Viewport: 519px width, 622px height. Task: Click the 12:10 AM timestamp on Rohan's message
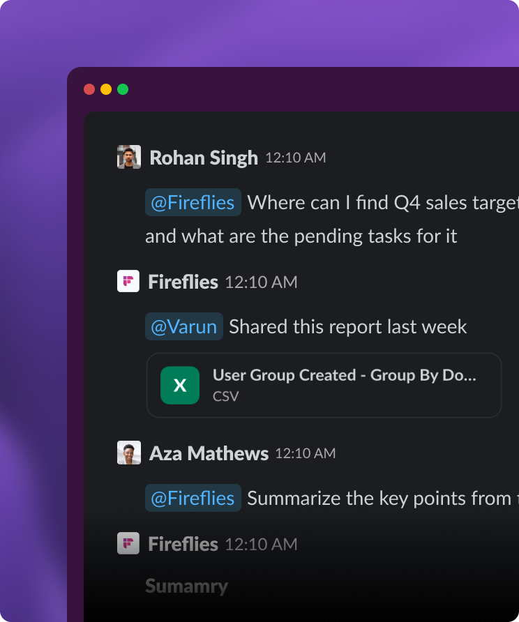[x=295, y=158]
